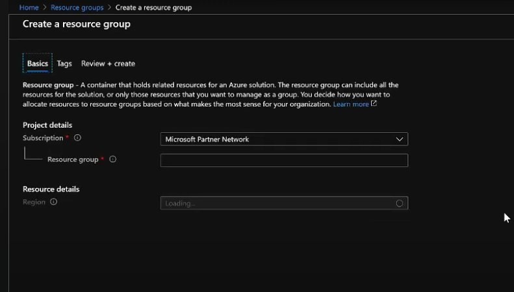Screen dimensions: 514x292
Task: Expand the Subscription dropdown arrow
Action: click(x=399, y=139)
